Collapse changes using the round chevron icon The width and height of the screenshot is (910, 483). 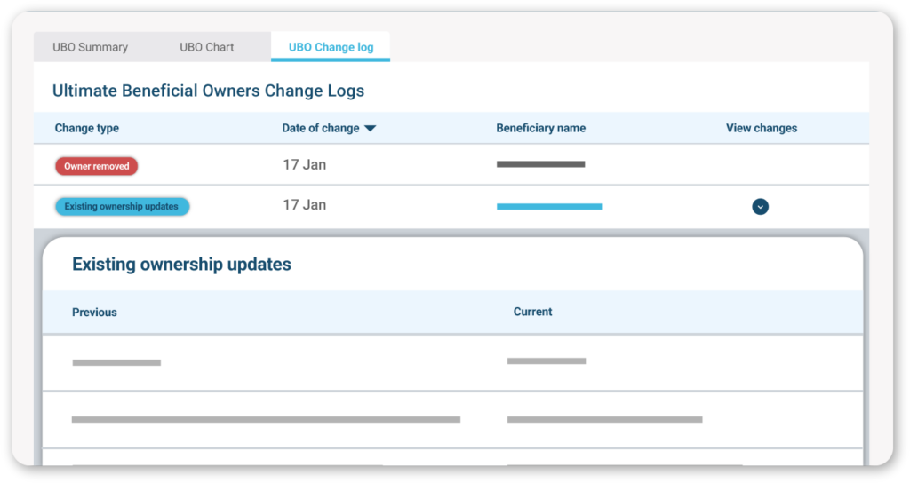coord(760,207)
